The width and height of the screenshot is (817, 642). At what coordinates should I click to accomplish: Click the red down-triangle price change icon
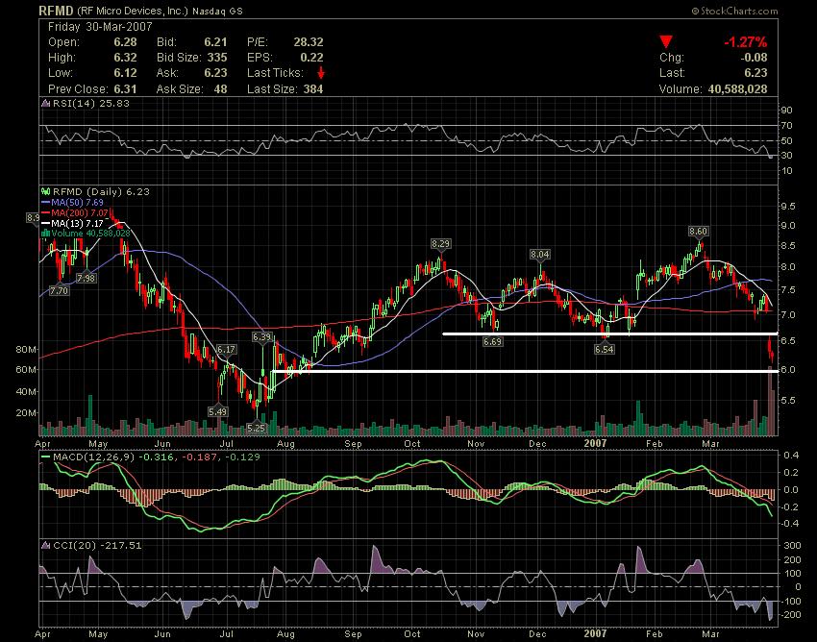[666, 41]
